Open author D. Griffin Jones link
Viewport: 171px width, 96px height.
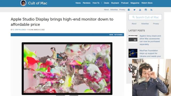[20, 30]
